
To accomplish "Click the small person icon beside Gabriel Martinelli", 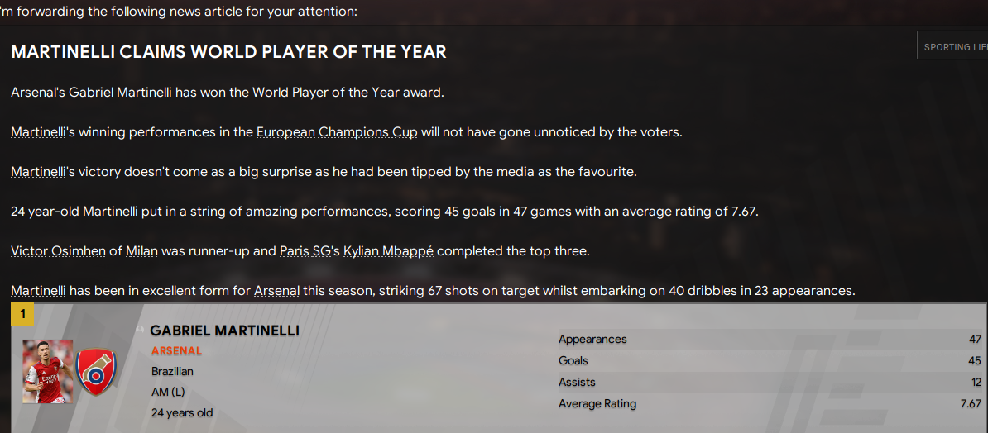I will [x=141, y=330].
